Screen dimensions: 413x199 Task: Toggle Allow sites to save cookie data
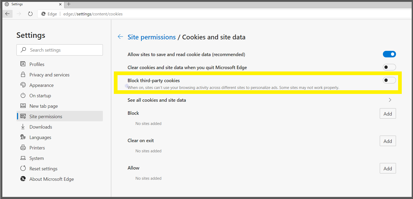click(x=389, y=54)
